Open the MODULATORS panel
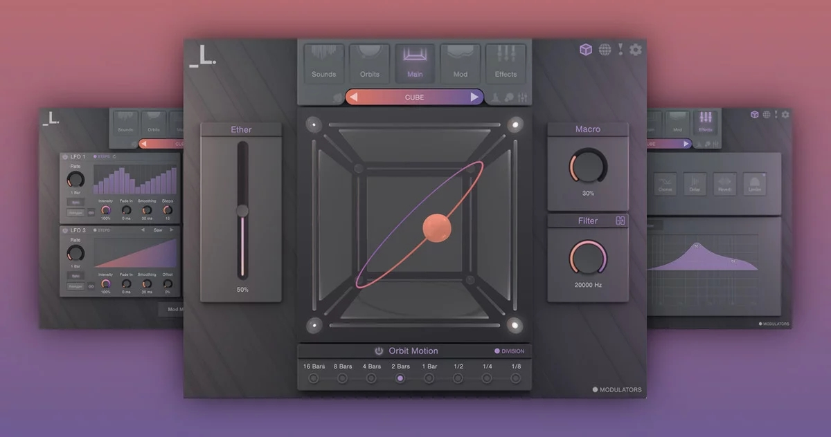This screenshot has width=831, height=437. (x=617, y=389)
